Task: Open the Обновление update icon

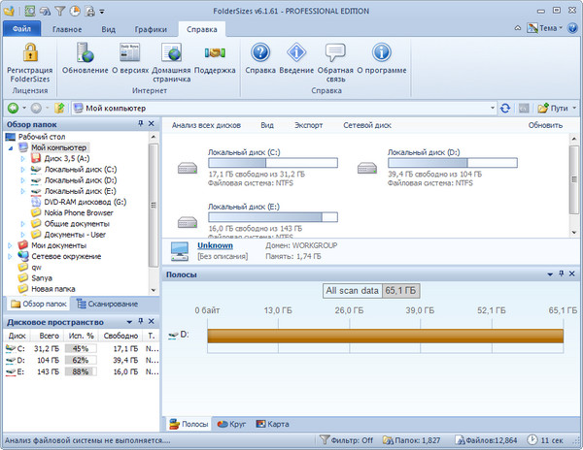Action: click(85, 53)
